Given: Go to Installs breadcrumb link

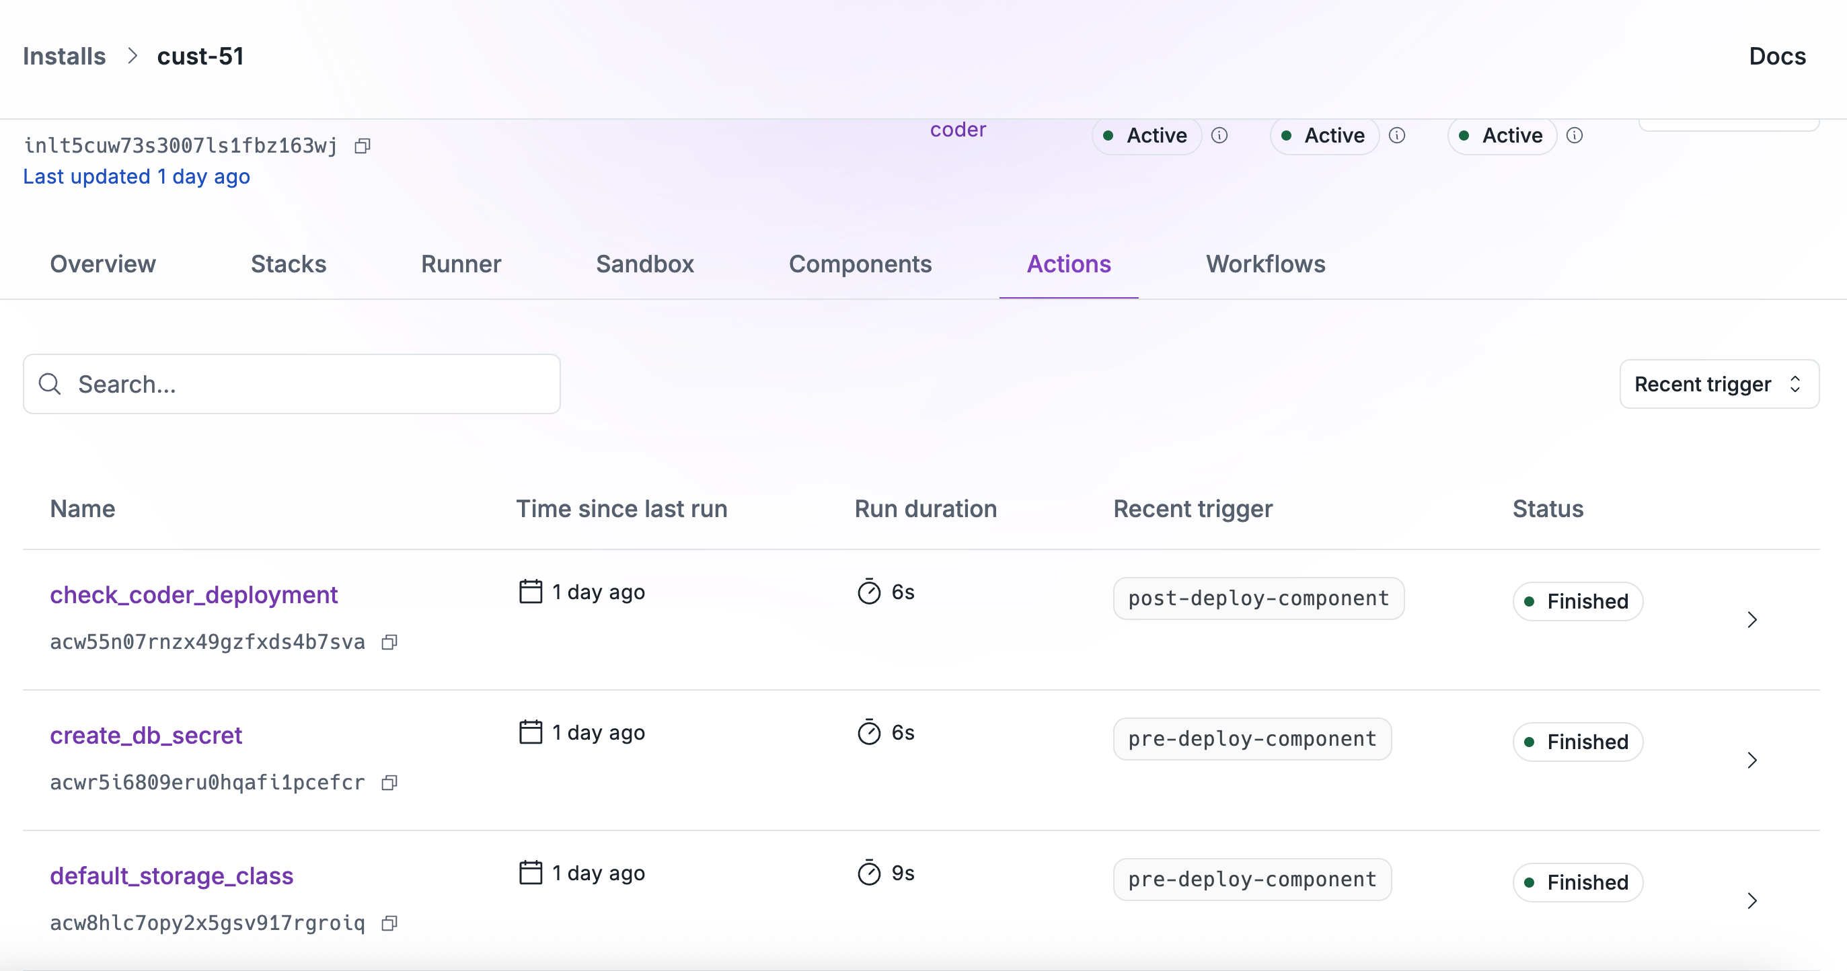Looking at the screenshot, I should point(65,56).
